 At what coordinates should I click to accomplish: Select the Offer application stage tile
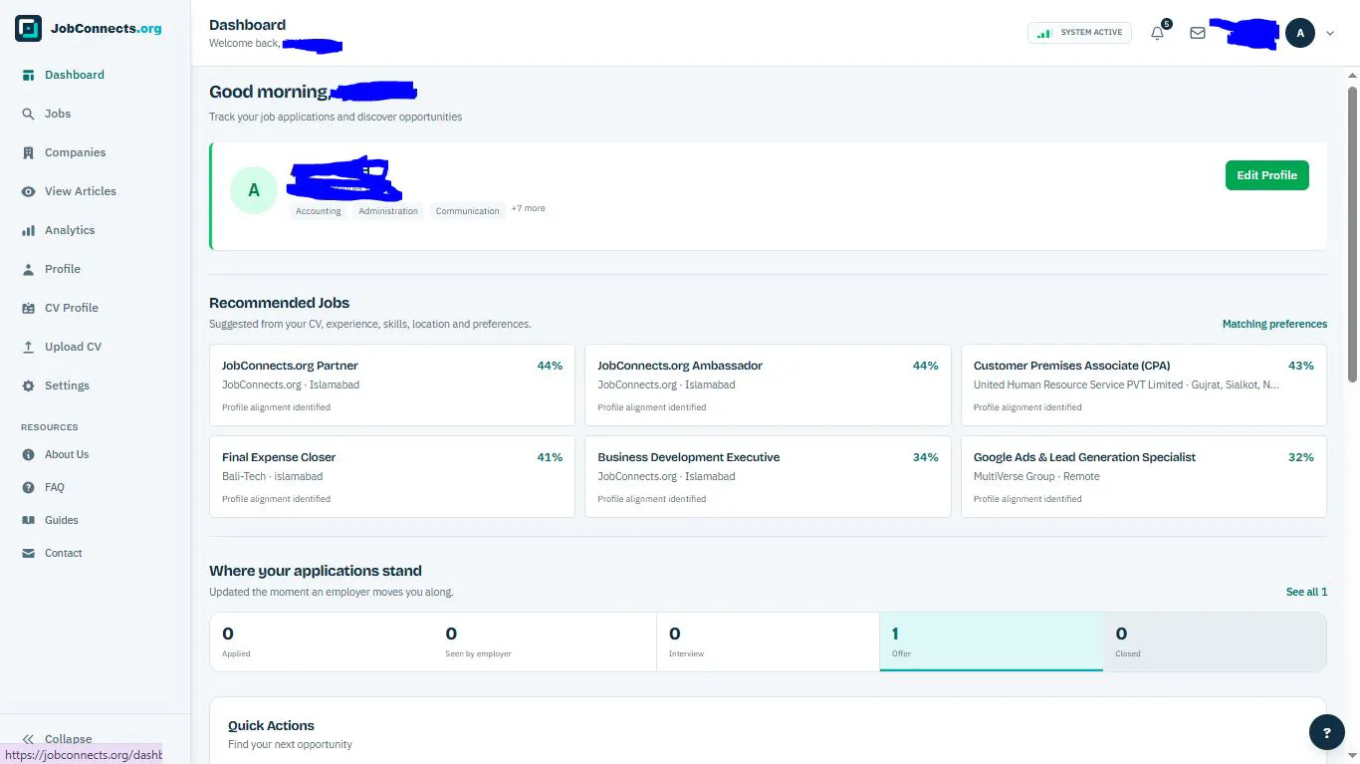click(x=991, y=641)
